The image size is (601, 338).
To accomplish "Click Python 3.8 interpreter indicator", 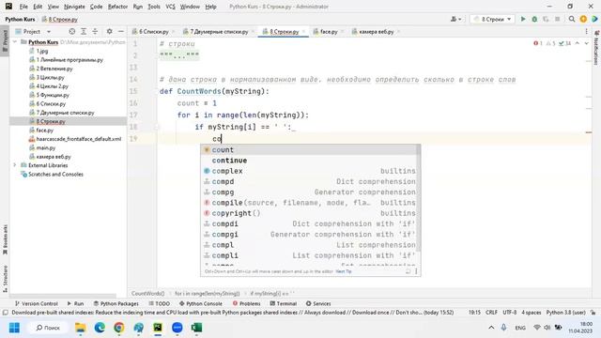I will click(565, 313).
